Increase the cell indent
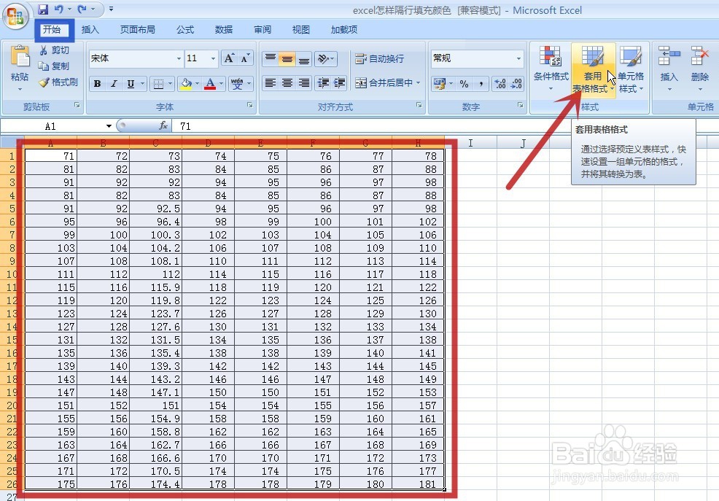 (x=339, y=83)
